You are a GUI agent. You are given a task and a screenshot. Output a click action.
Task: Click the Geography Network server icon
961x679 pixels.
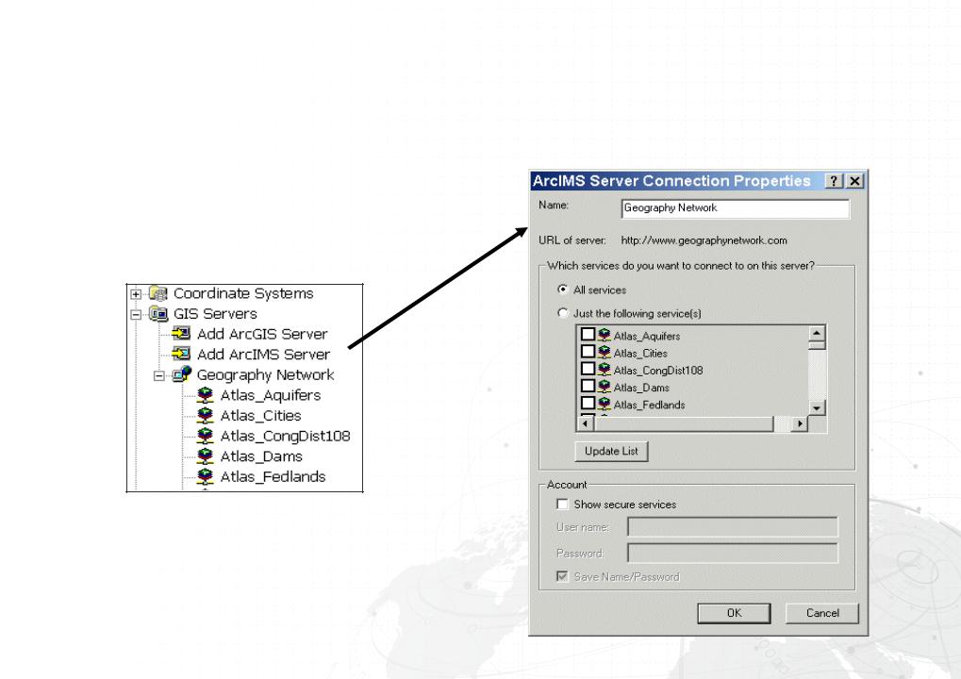[x=182, y=373]
